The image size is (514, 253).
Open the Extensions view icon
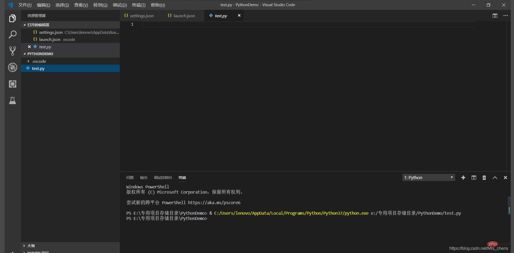pyautogui.click(x=12, y=84)
